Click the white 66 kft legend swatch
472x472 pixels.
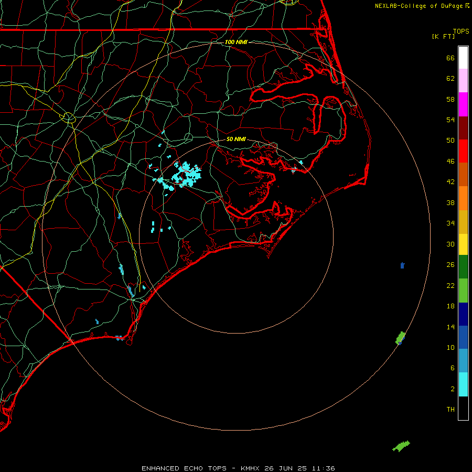(x=463, y=58)
